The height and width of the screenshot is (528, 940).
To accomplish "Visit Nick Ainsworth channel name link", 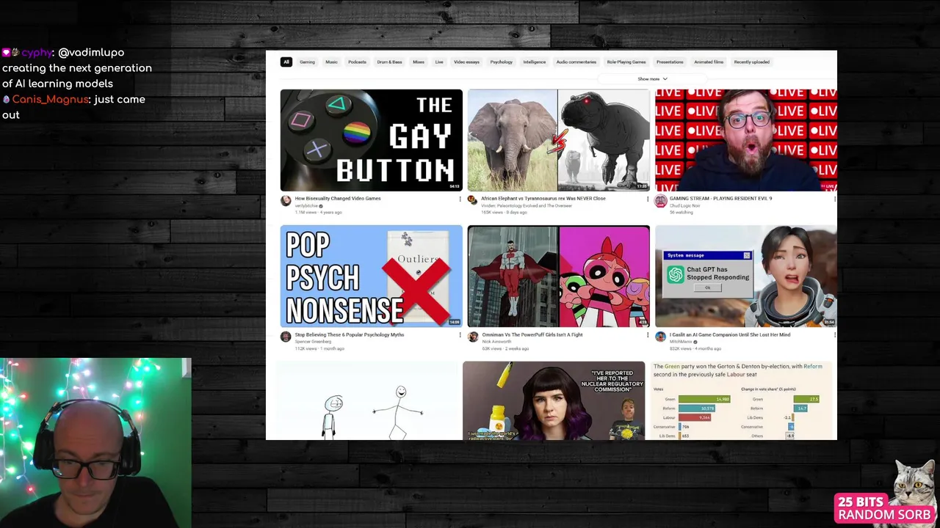I will click(x=496, y=342).
